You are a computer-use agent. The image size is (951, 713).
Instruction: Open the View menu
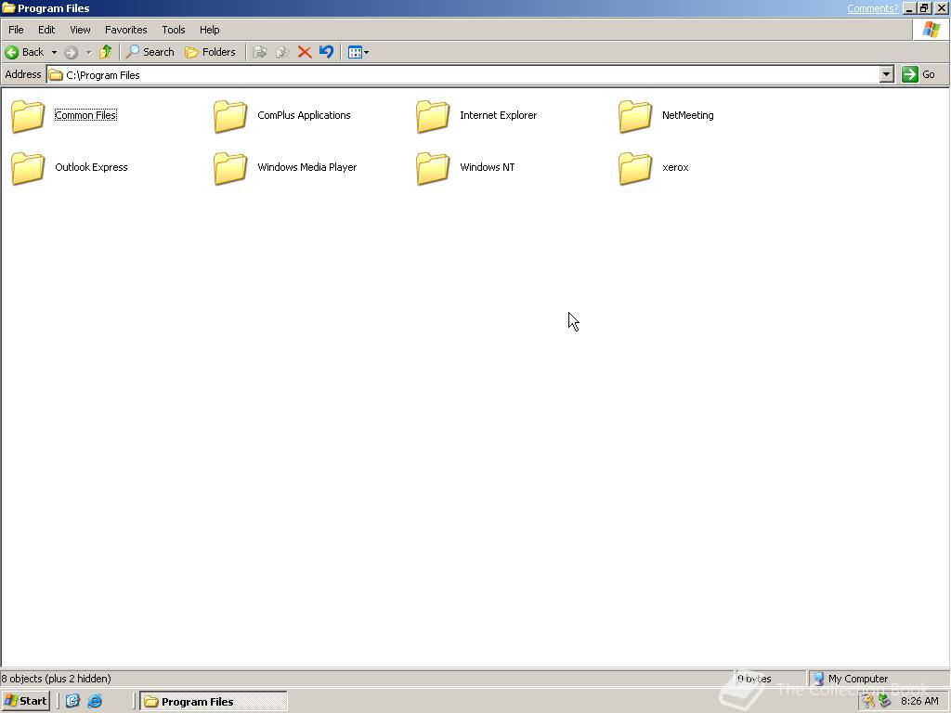click(x=80, y=30)
